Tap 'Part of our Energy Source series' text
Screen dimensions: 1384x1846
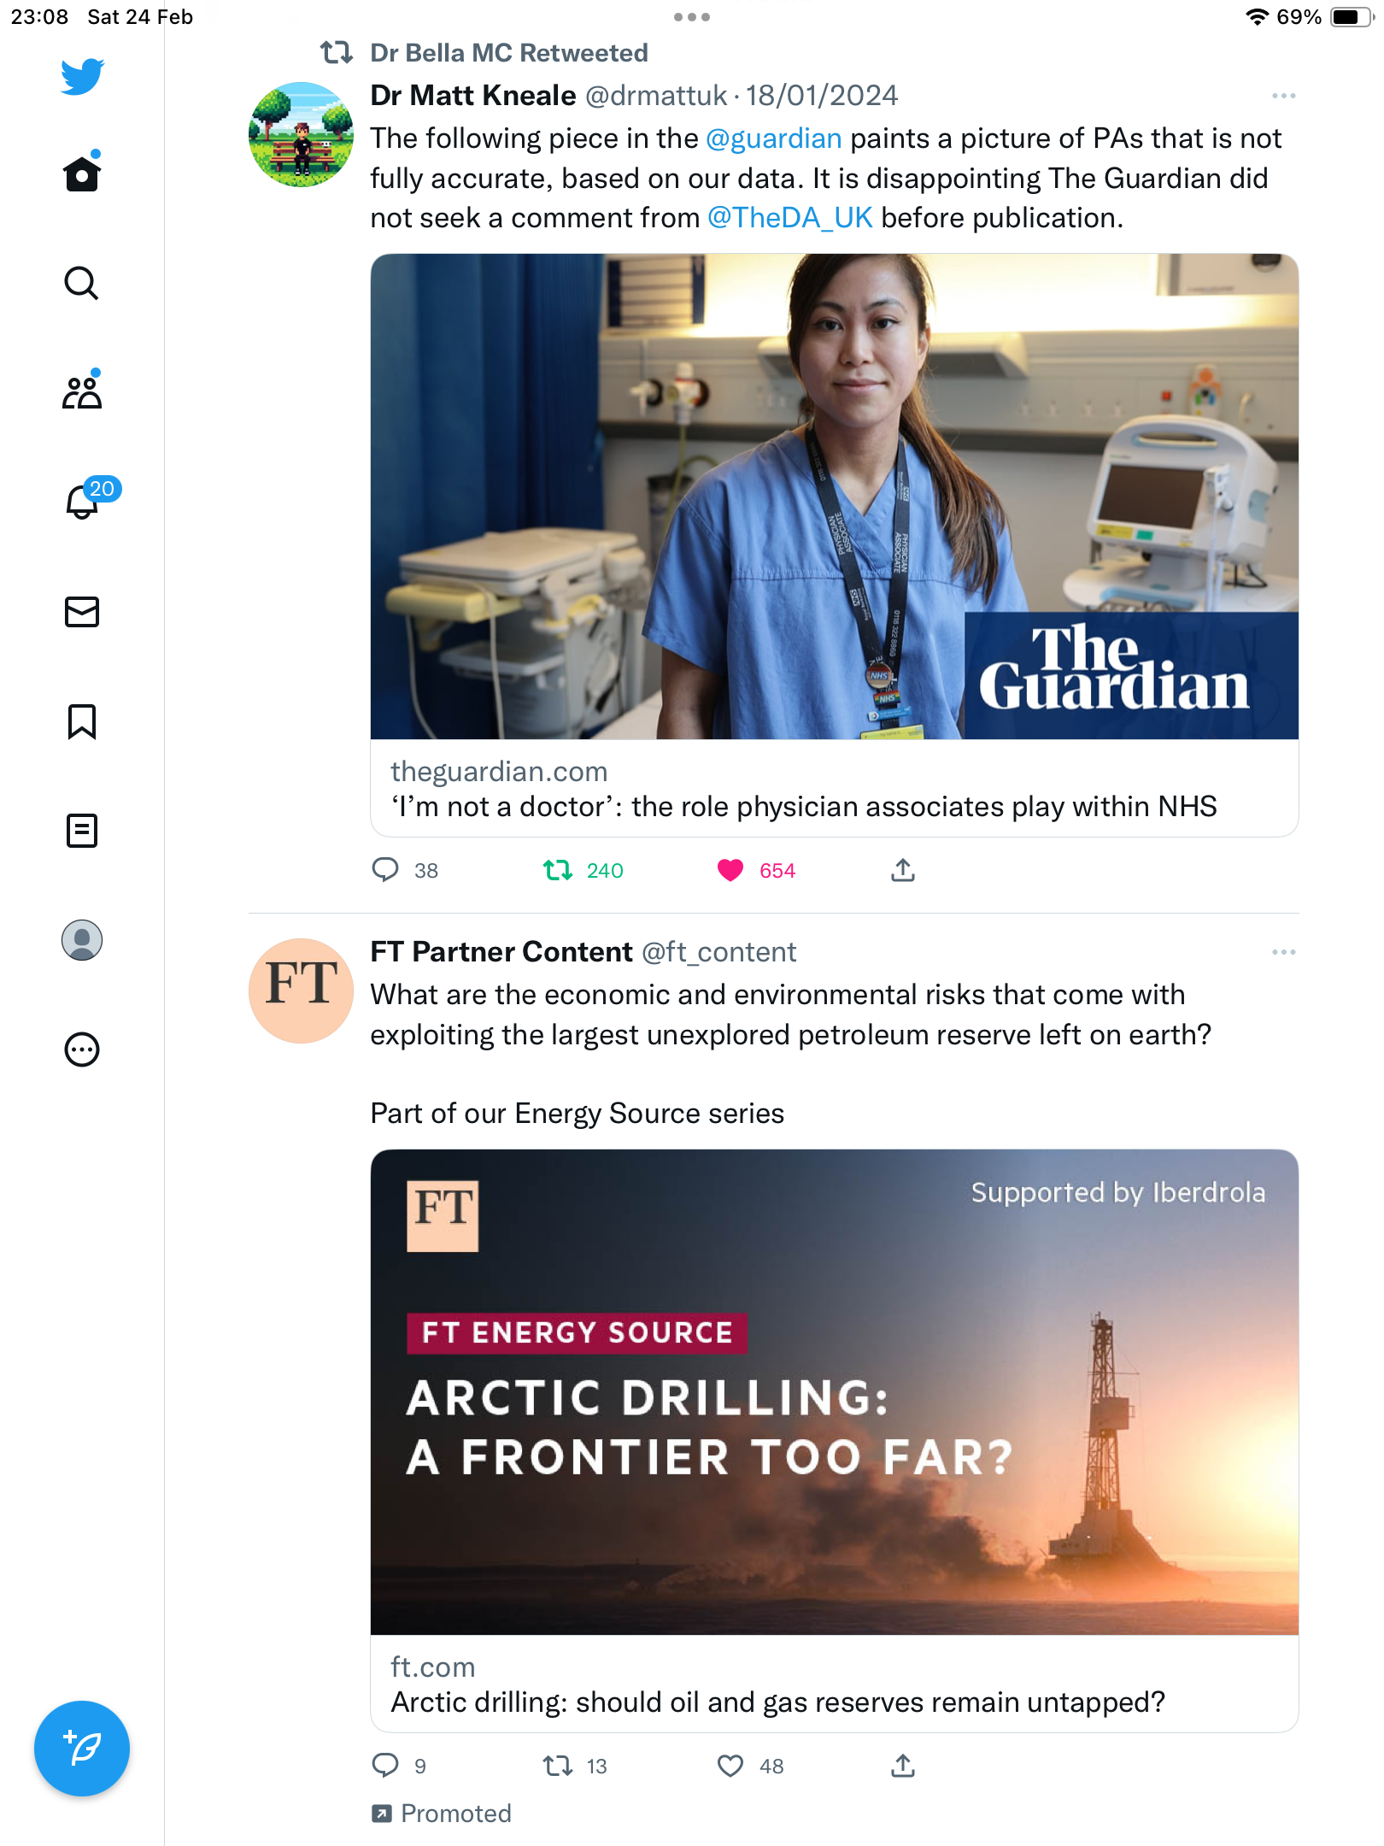(x=578, y=1114)
